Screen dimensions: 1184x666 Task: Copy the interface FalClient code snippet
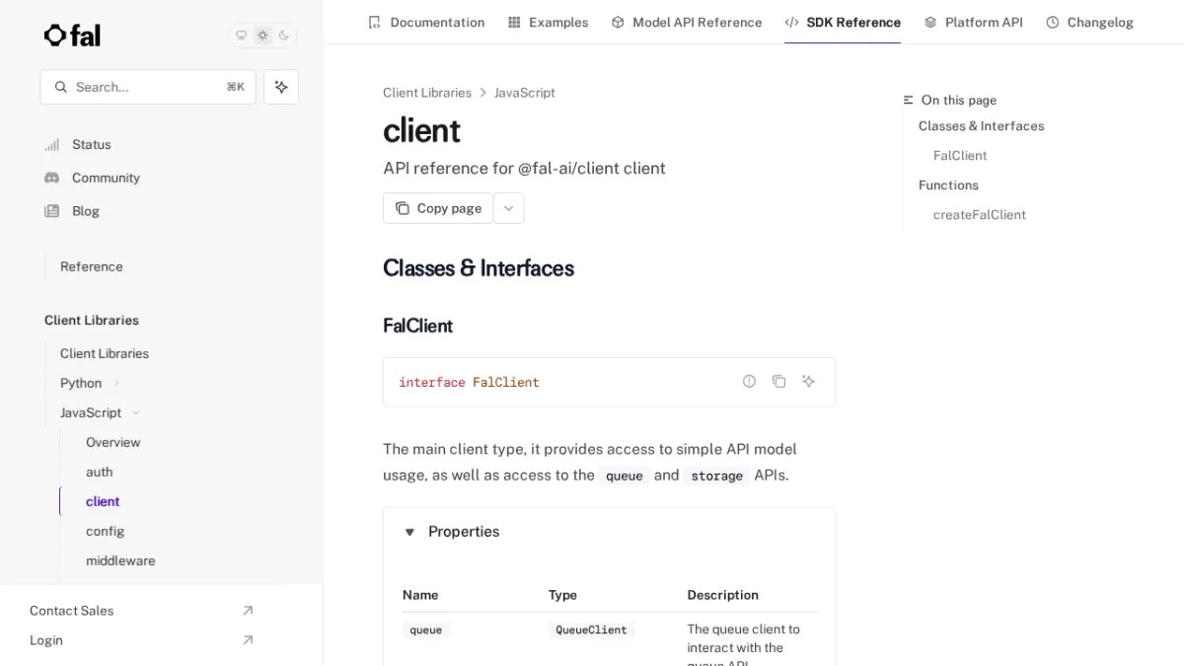pyautogui.click(x=778, y=381)
